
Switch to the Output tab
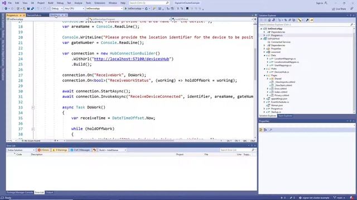[50, 193]
